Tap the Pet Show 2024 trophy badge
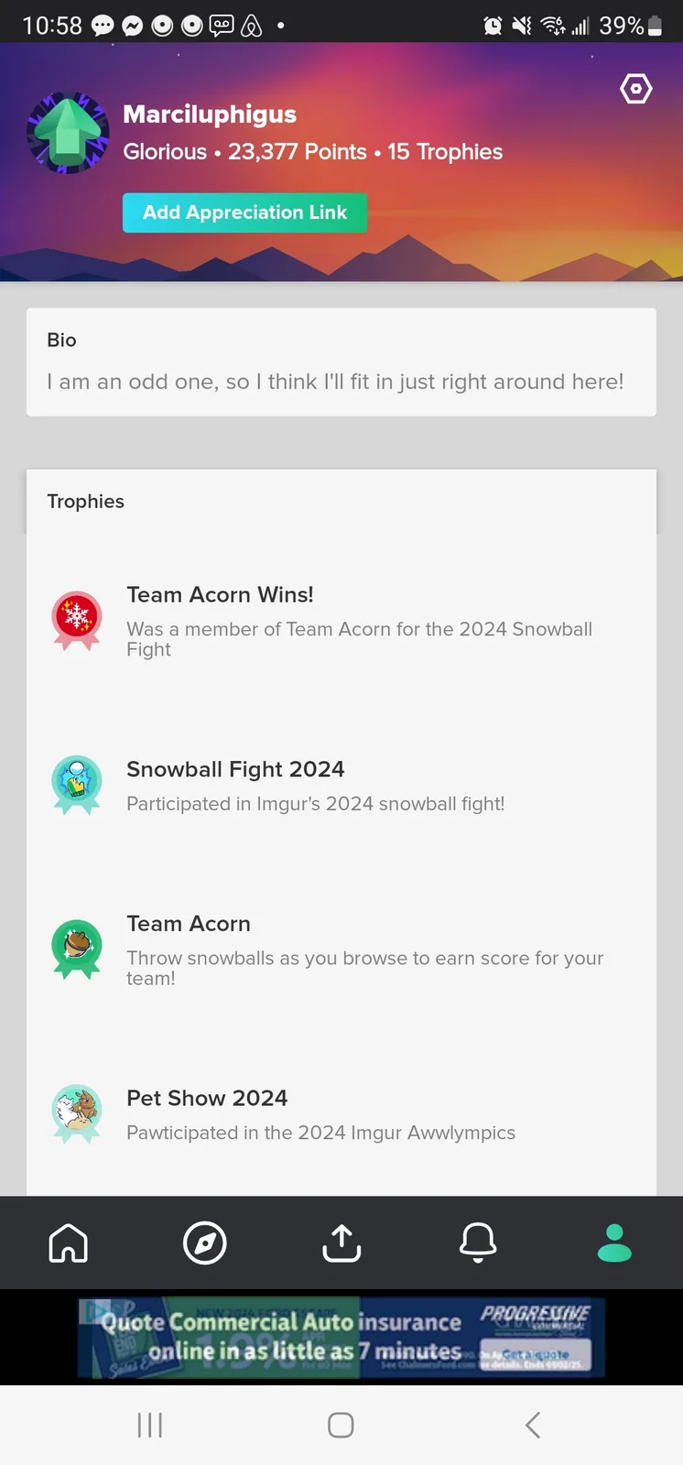 click(77, 1114)
